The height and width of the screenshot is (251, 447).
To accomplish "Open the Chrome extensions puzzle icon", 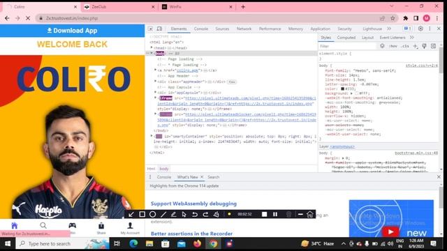I will tap(406, 18).
